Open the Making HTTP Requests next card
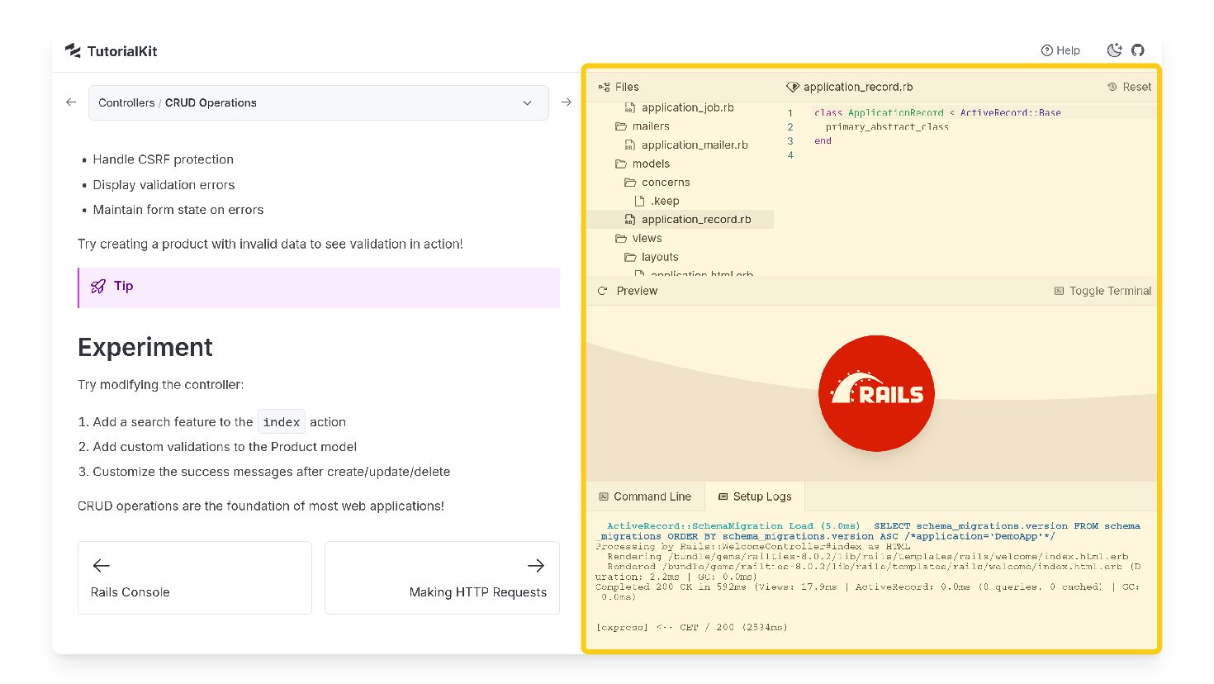This screenshot has height=684, width=1214. click(442, 578)
